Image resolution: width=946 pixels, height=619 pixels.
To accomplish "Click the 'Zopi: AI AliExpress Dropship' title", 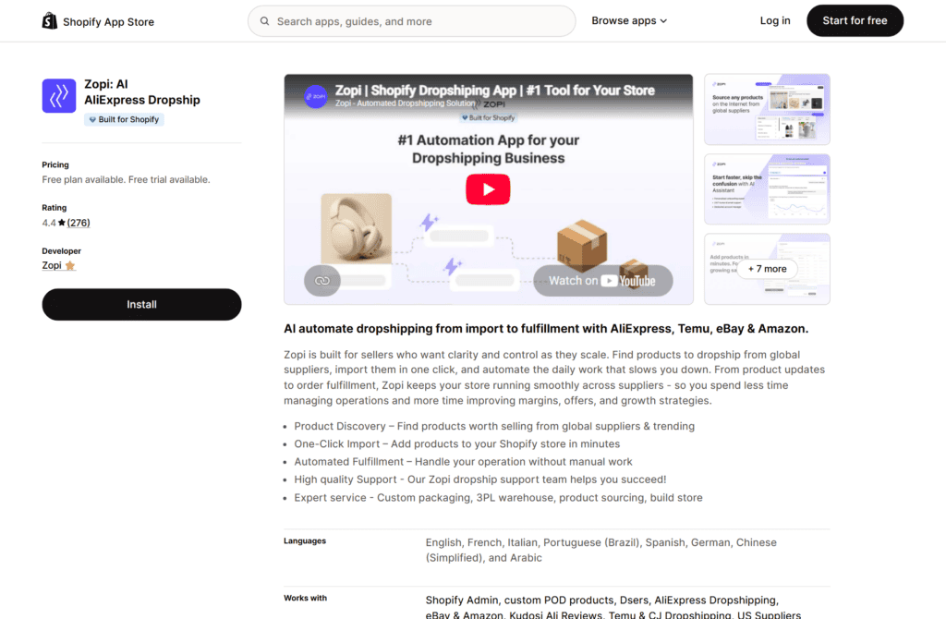I will click(141, 92).
